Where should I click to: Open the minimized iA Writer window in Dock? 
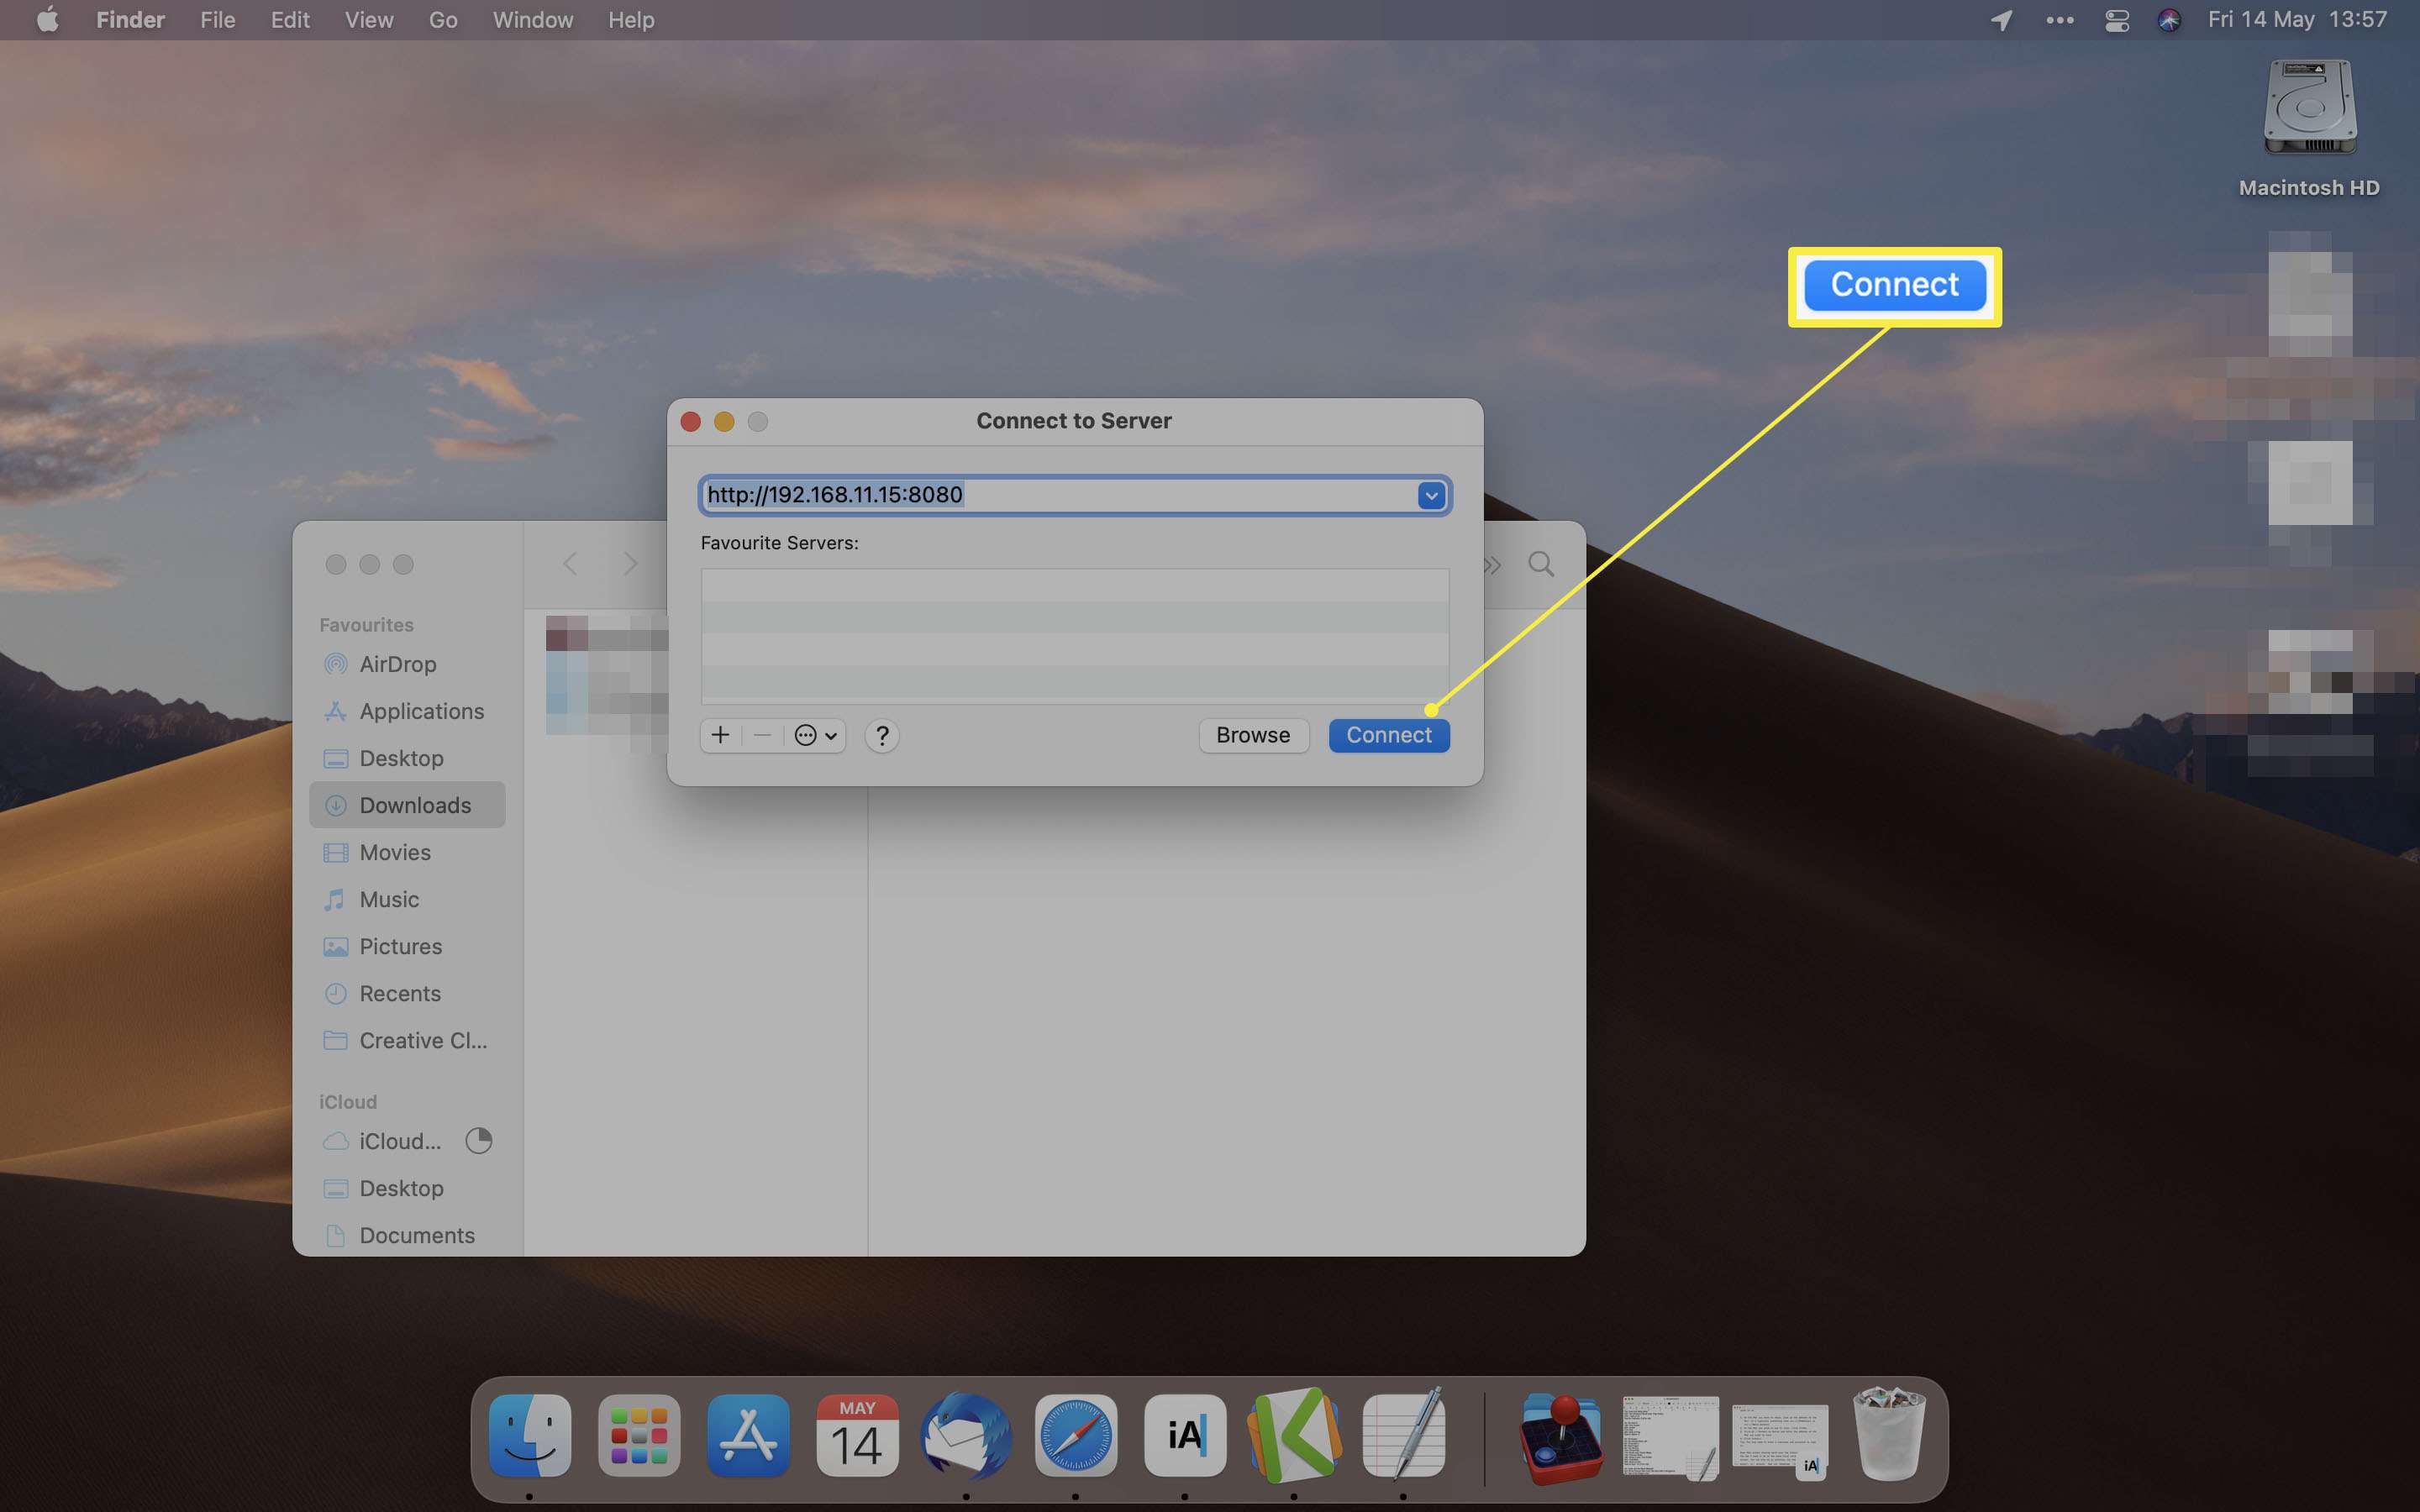(1780, 1440)
